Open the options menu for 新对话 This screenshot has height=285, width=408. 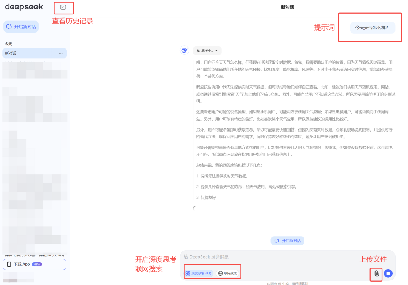pos(61,53)
